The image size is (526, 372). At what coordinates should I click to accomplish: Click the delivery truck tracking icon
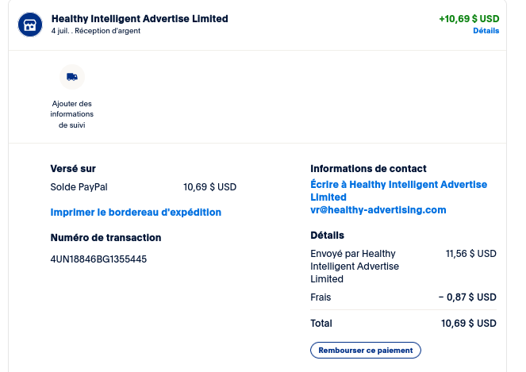72,77
